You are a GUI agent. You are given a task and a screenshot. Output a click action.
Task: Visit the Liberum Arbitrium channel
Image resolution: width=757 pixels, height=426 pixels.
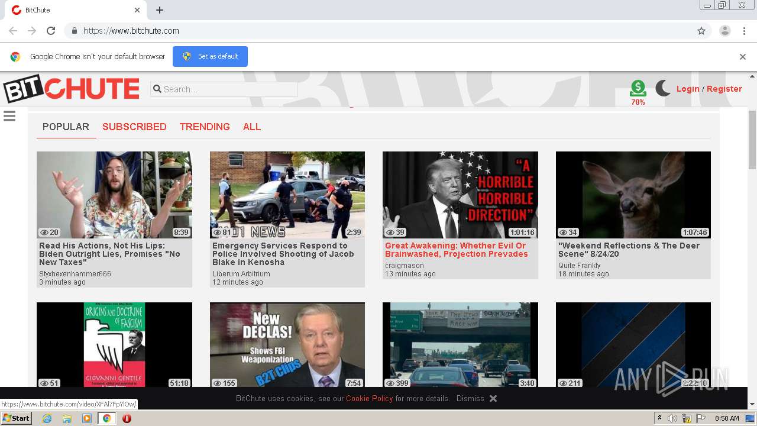coord(241,274)
